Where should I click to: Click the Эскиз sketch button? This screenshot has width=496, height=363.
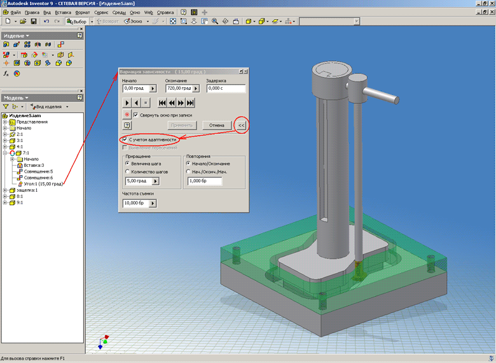coord(133,22)
